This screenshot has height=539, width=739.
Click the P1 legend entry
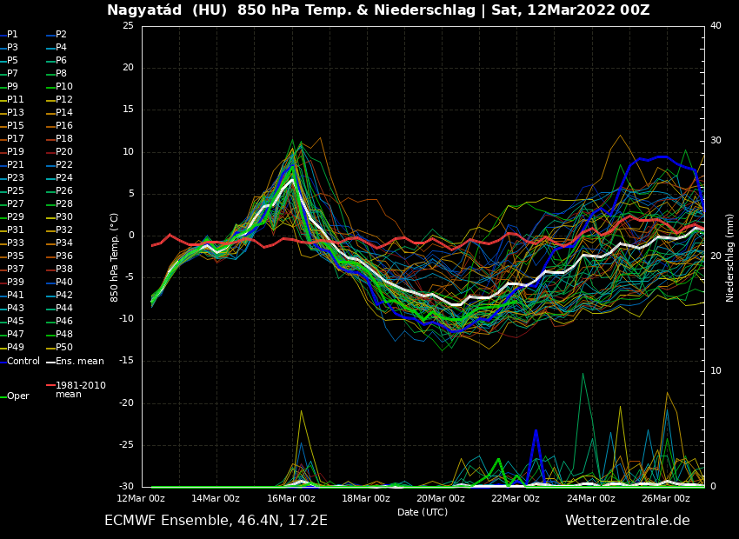click(12, 35)
